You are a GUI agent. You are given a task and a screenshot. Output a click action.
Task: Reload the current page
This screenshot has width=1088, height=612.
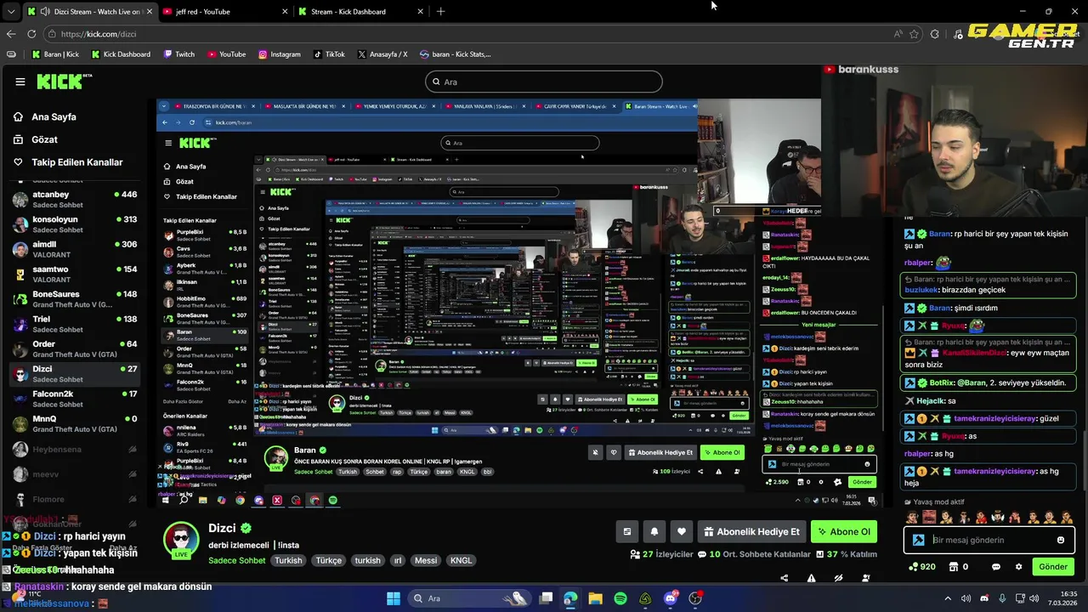(31, 34)
